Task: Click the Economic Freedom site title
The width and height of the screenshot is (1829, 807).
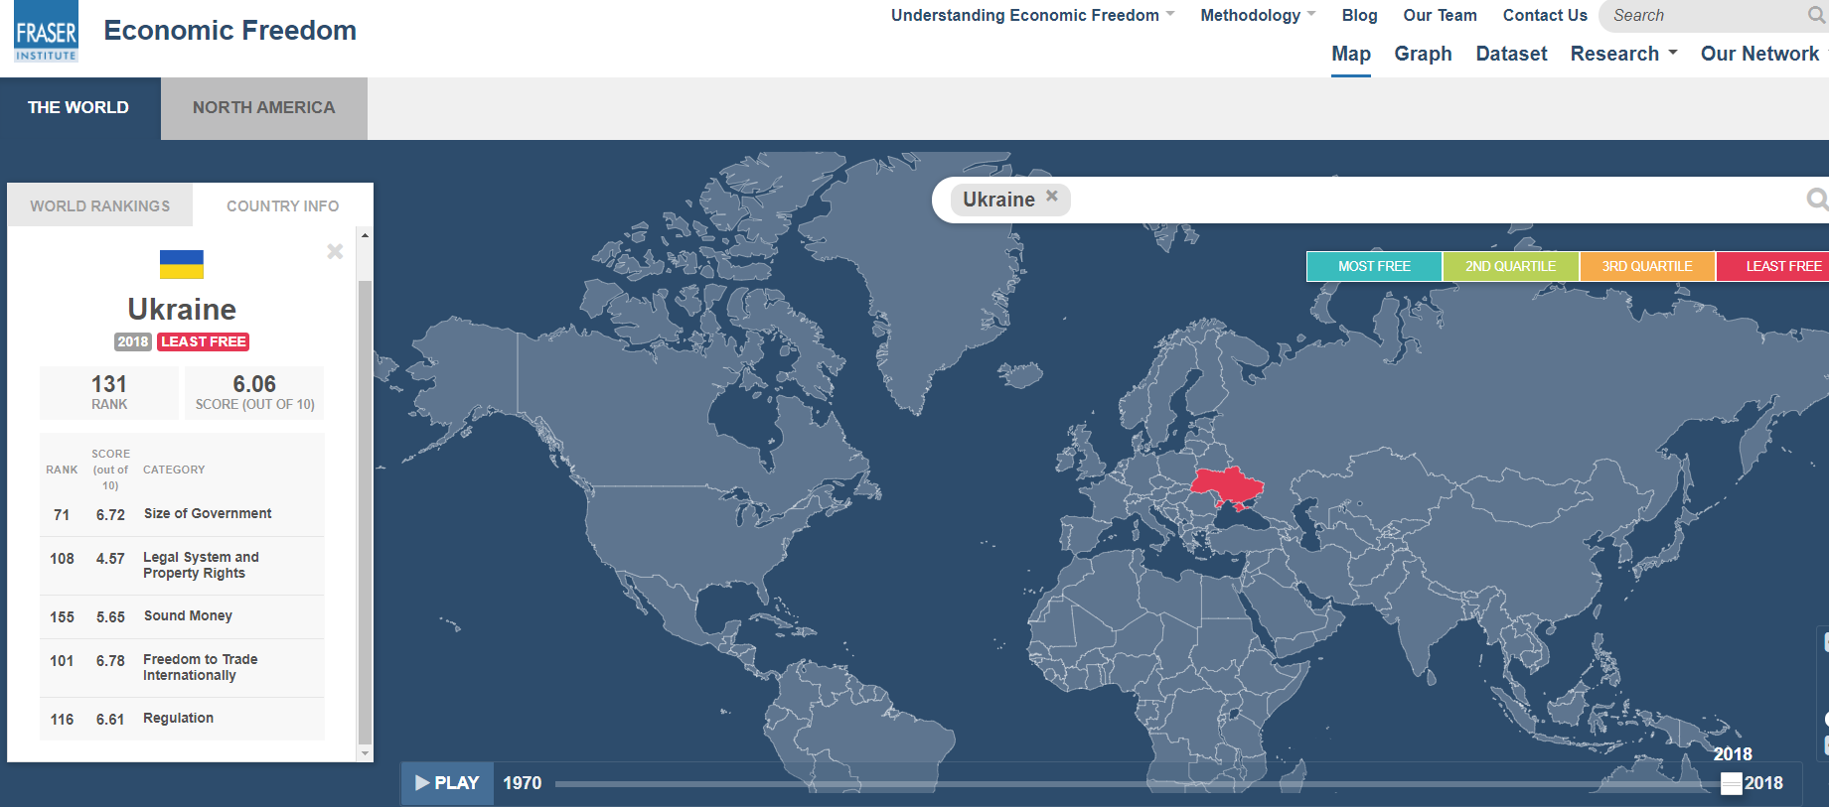Action: [230, 31]
